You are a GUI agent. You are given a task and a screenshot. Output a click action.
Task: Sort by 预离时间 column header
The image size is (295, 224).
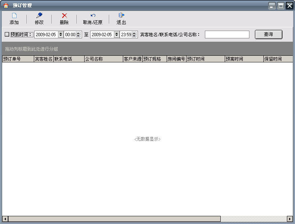[244, 59]
